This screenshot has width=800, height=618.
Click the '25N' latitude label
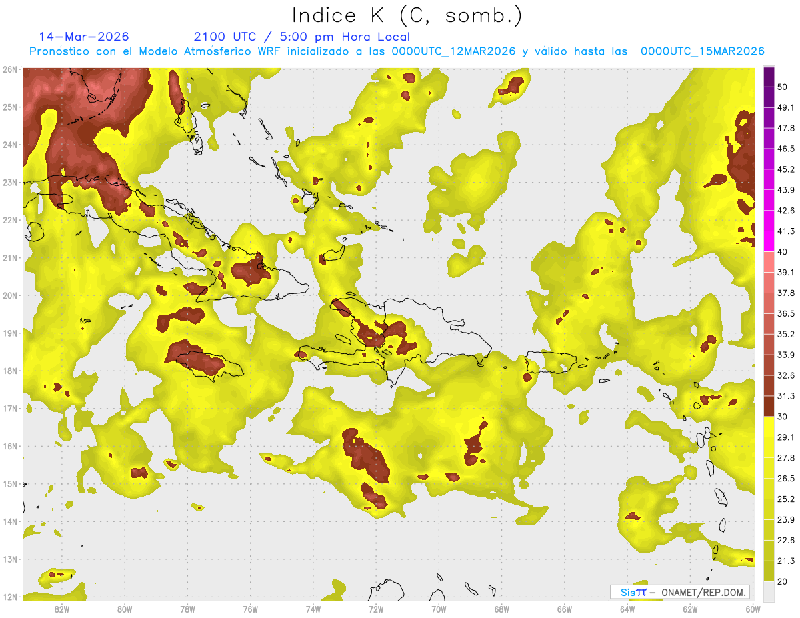pyautogui.click(x=10, y=107)
